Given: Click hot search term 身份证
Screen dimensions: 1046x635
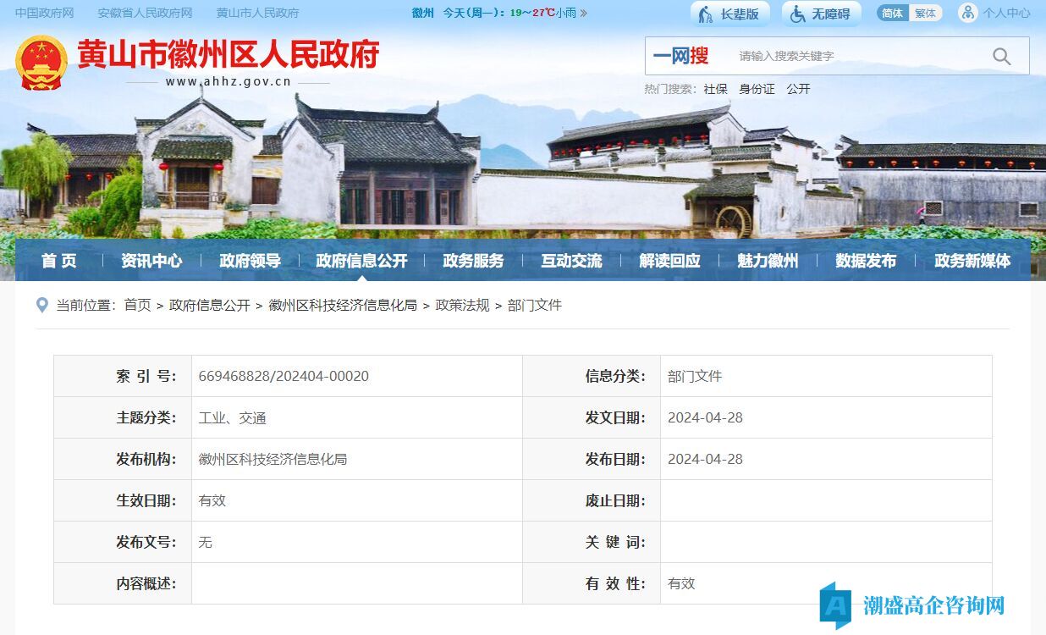Looking at the screenshot, I should click(x=757, y=89).
